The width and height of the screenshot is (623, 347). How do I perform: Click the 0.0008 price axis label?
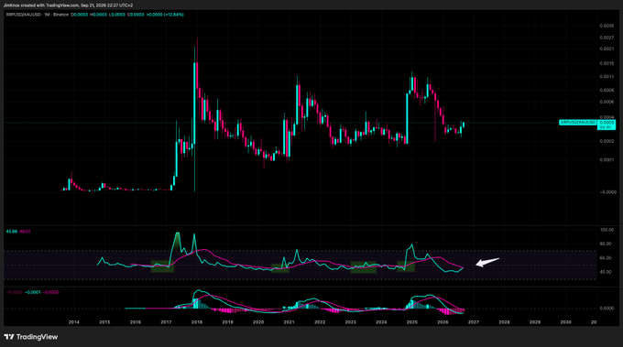click(x=607, y=90)
